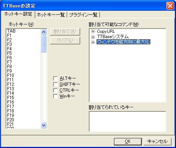
Task: Select TAB in the hotkey list
Action: [x=23, y=31]
